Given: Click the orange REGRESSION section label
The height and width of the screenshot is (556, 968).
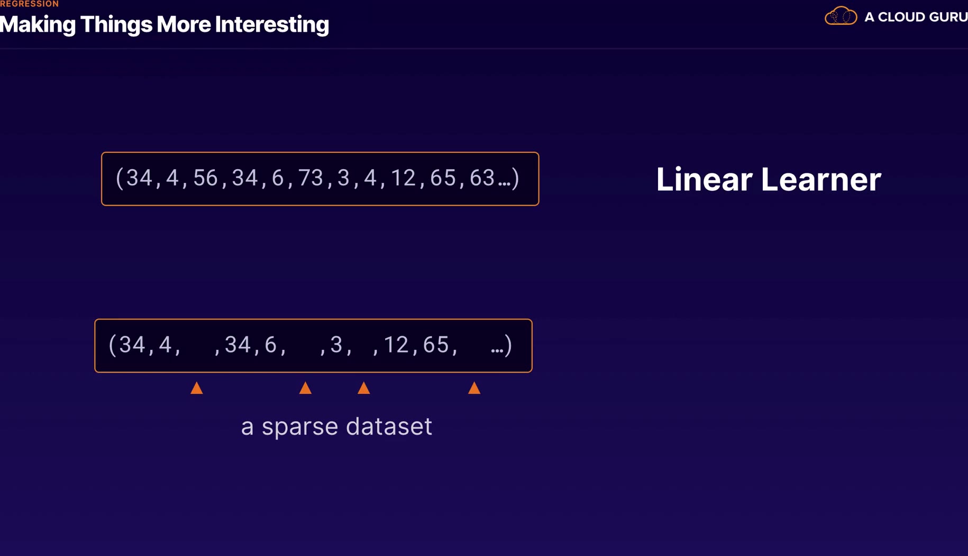Looking at the screenshot, I should [x=30, y=4].
